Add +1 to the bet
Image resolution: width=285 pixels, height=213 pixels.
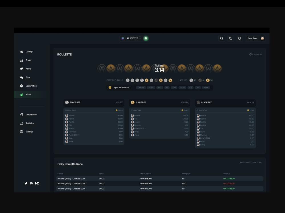167,88
